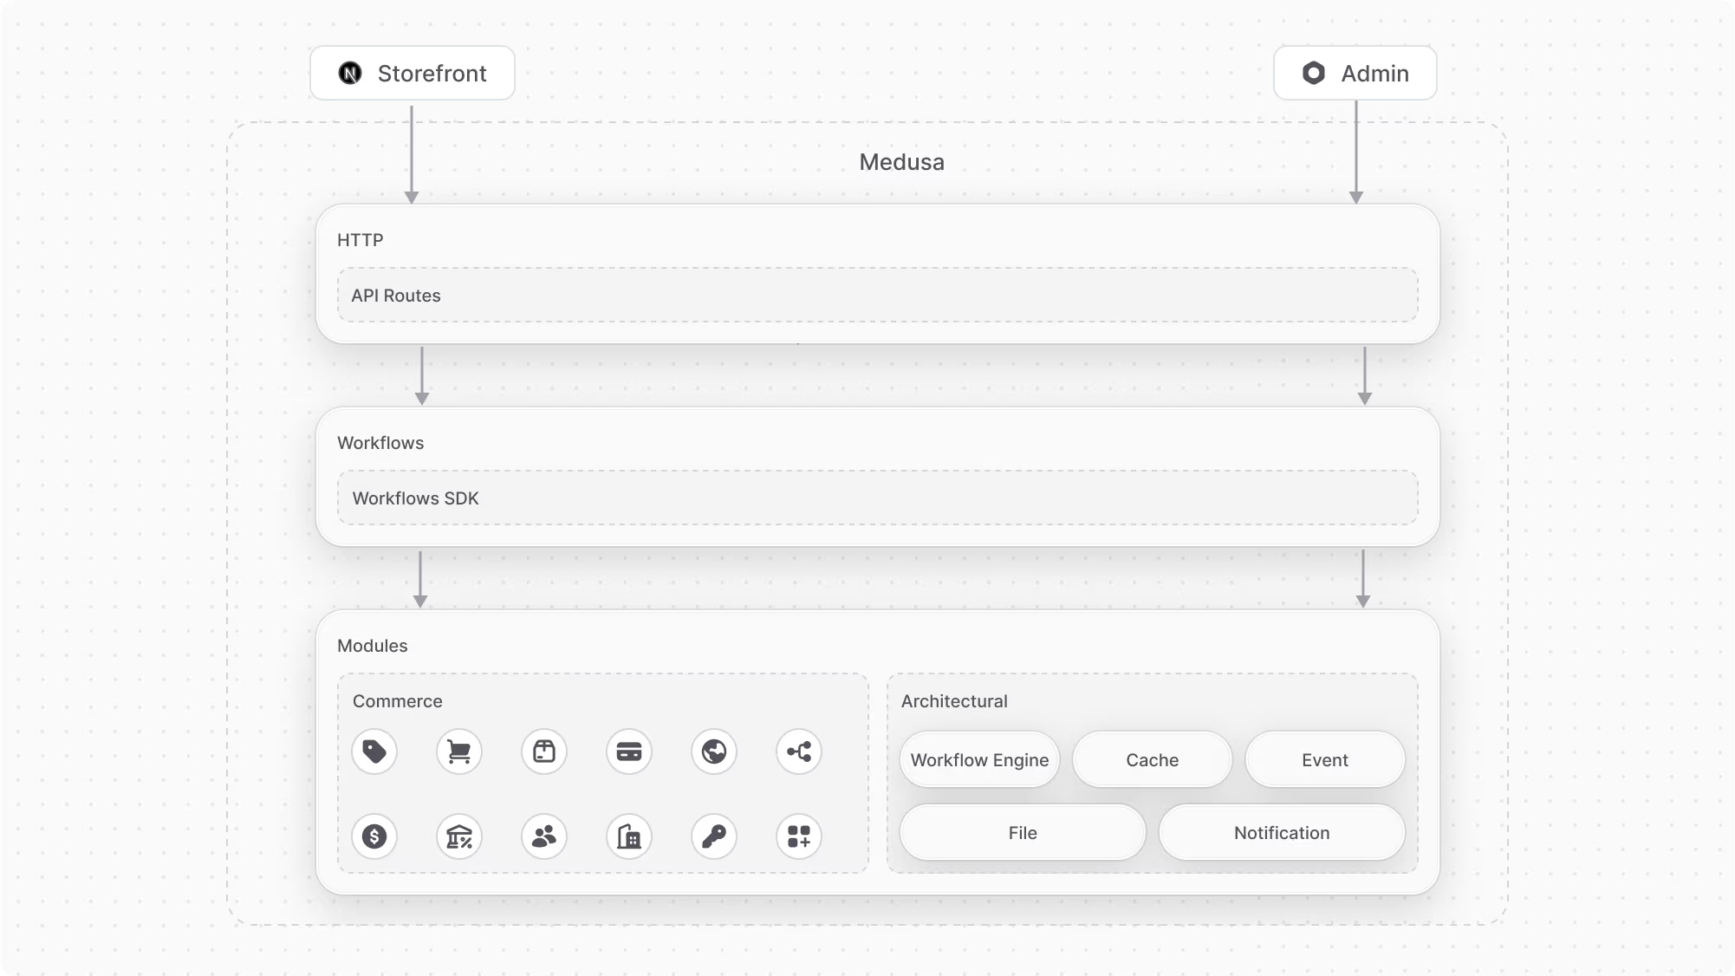Screen dimensions: 1735x976
Task: Select the payment/credit card commerce icon
Action: pos(628,751)
